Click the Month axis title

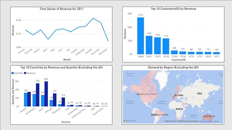67,60
